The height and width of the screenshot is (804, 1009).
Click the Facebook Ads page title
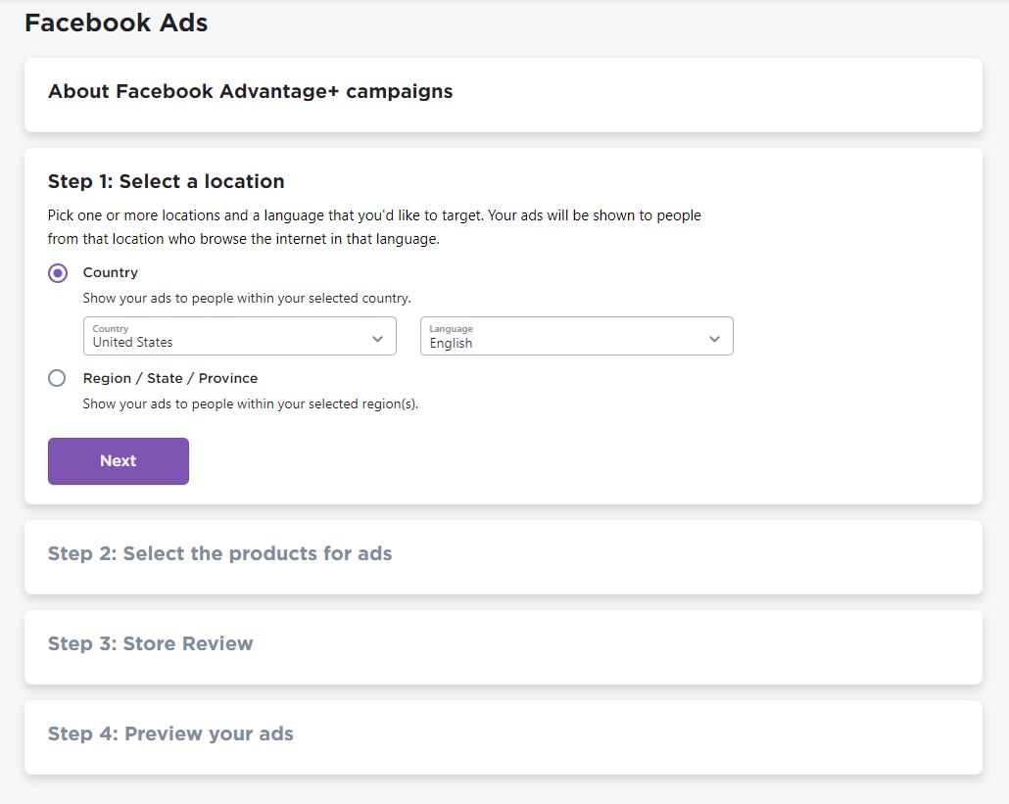click(117, 24)
